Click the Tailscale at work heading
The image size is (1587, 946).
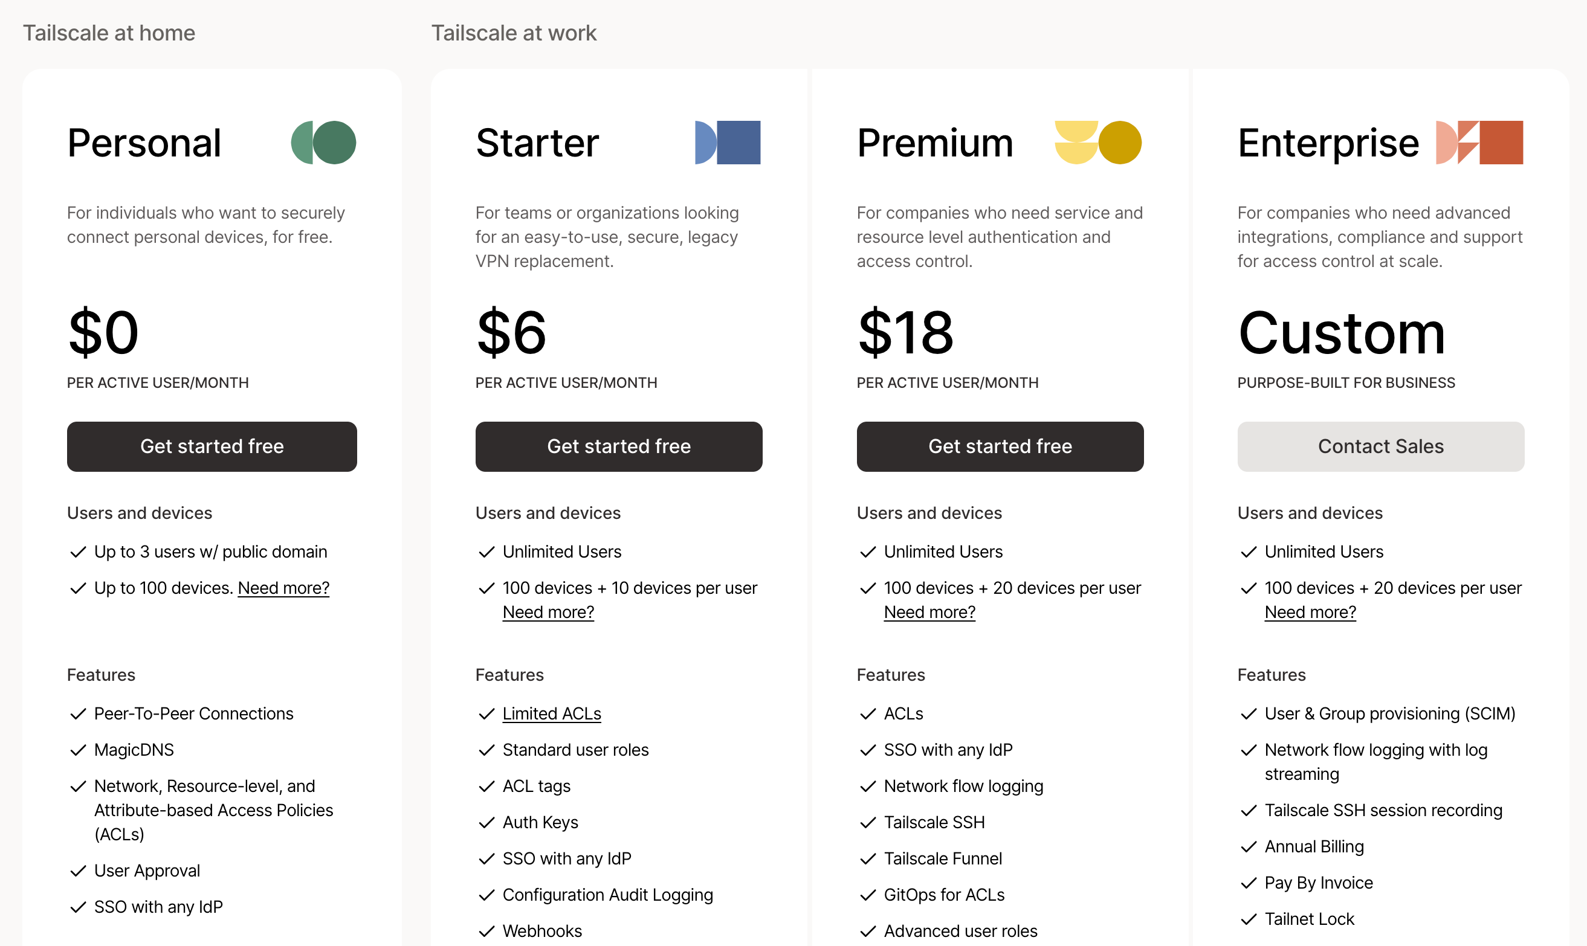pyautogui.click(x=513, y=33)
